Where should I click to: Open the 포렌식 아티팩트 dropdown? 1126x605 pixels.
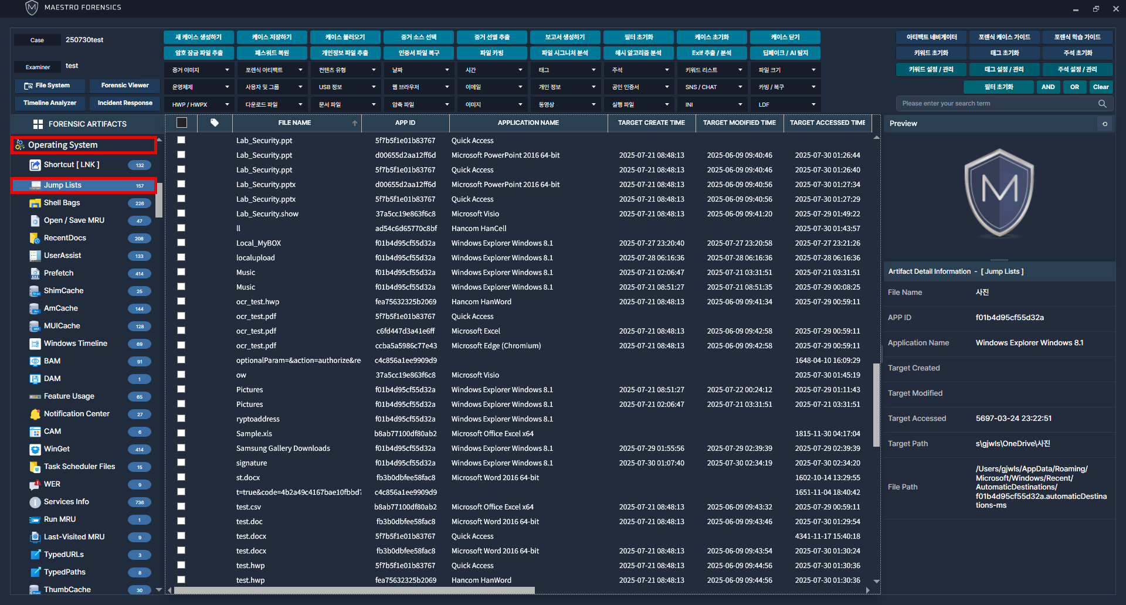(x=273, y=70)
